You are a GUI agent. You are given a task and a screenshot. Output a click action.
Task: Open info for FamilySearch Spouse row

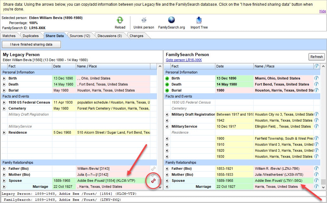coord(317,181)
